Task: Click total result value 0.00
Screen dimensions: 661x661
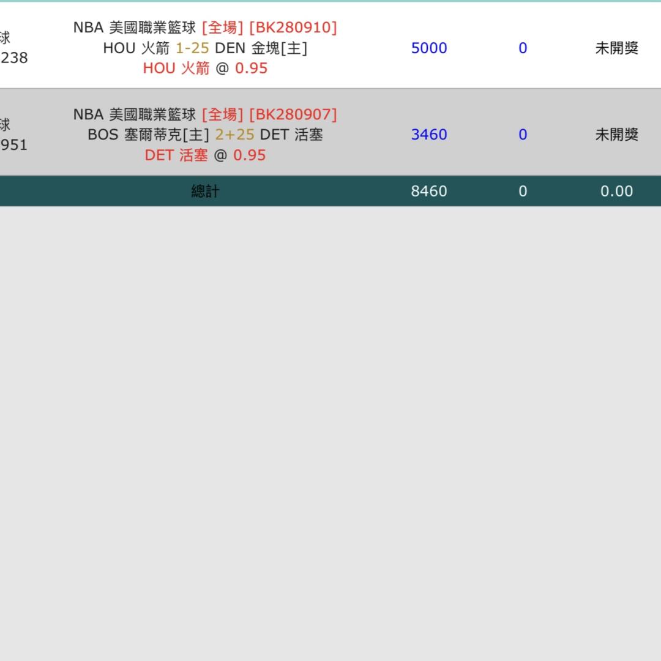Action: tap(616, 192)
